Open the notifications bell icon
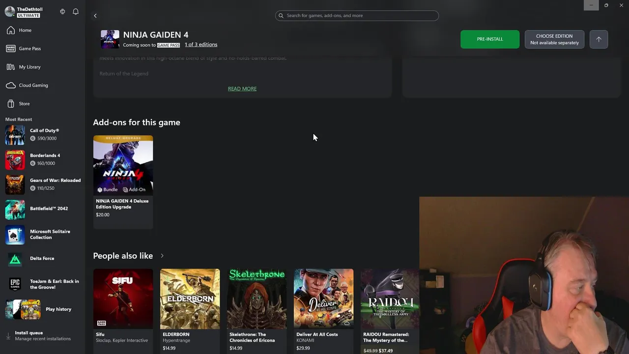The image size is (629, 354). click(x=76, y=11)
